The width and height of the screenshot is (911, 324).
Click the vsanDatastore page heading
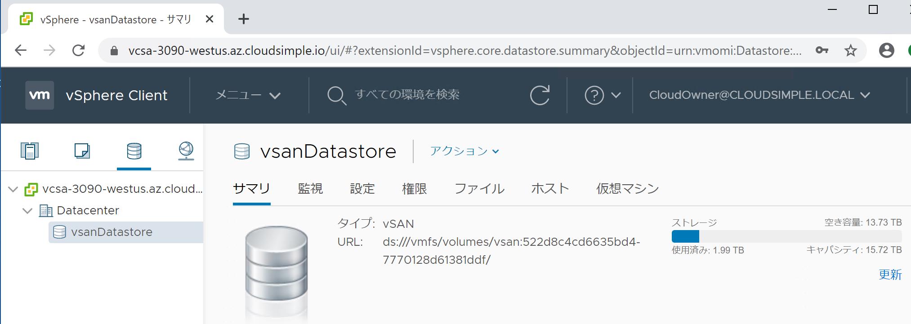coord(328,151)
